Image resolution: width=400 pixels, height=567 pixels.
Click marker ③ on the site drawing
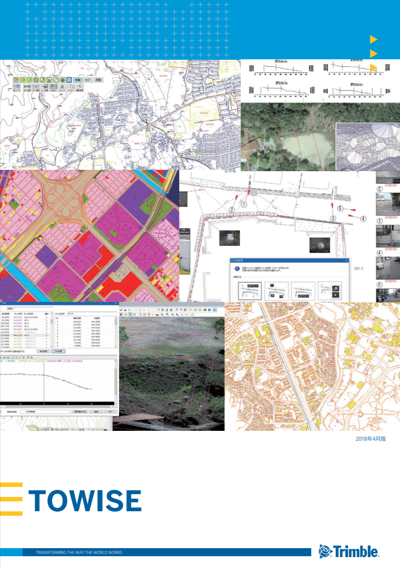coord(333,217)
